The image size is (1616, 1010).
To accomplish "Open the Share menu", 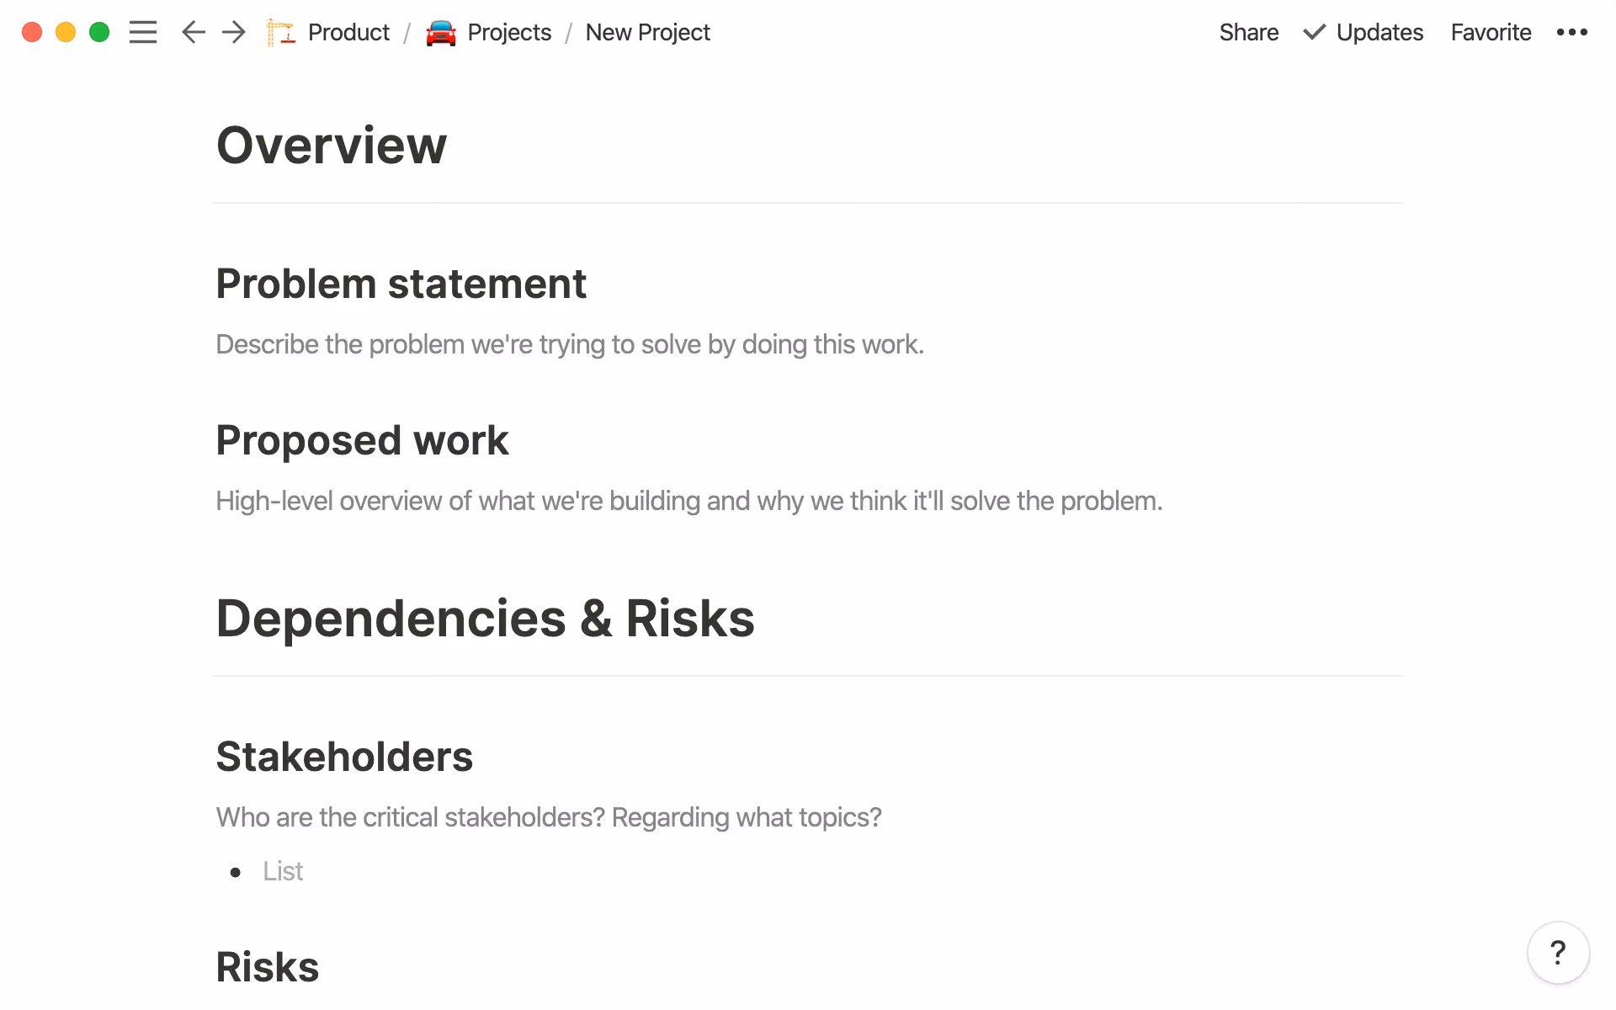I will tap(1248, 32).
